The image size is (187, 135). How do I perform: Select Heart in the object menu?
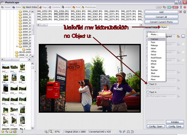point(157,48)
